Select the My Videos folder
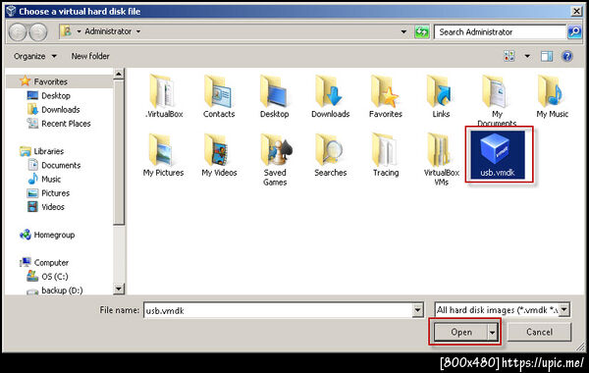Screen dimensions: 589x373 point(219,155)
